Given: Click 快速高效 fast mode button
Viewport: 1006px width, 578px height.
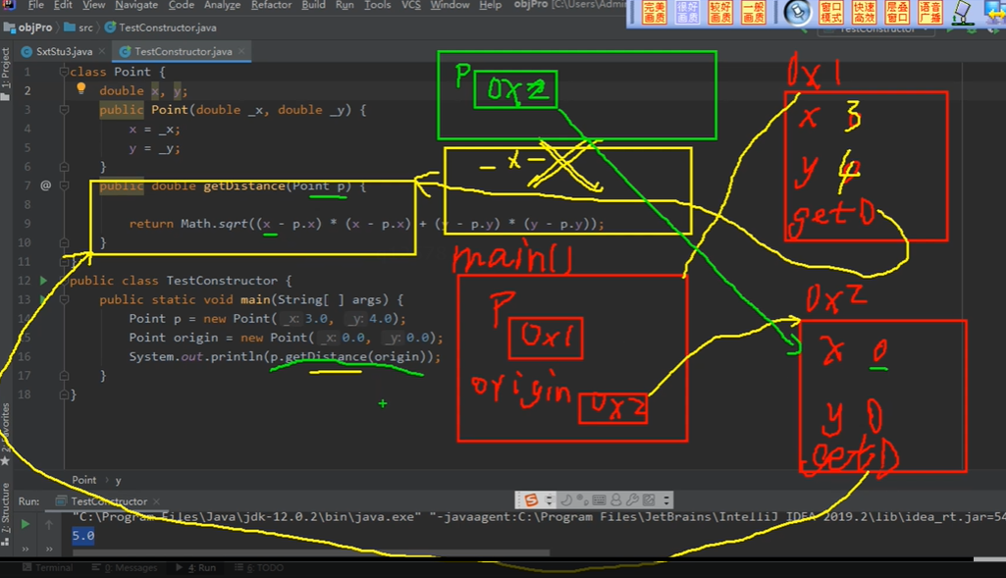Looking at the screenshot, I should 864,13.
